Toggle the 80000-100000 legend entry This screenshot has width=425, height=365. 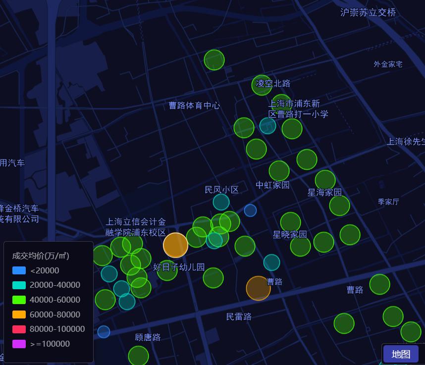click(x=19, y=329)
